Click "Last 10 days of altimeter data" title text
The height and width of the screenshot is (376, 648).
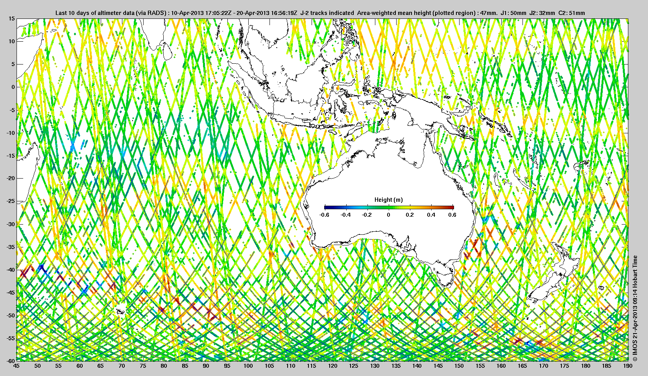[x=95, y=13]
